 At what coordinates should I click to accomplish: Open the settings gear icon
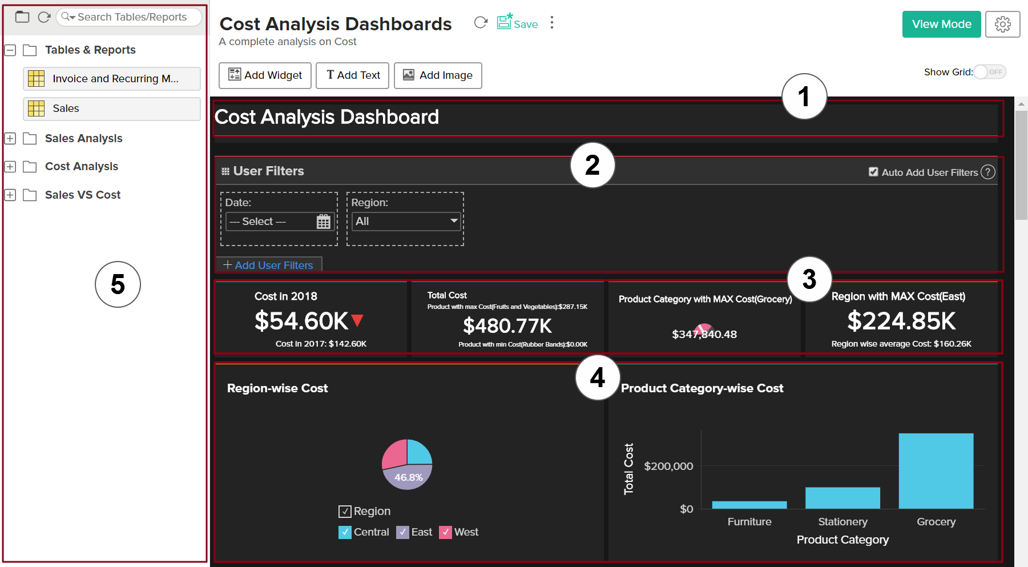[x=1003, y=24]
